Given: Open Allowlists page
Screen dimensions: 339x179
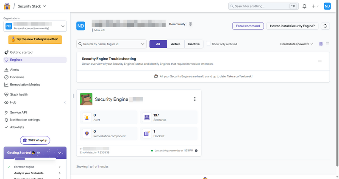Looking at the screenshot, I should click(x=35, y=127).
